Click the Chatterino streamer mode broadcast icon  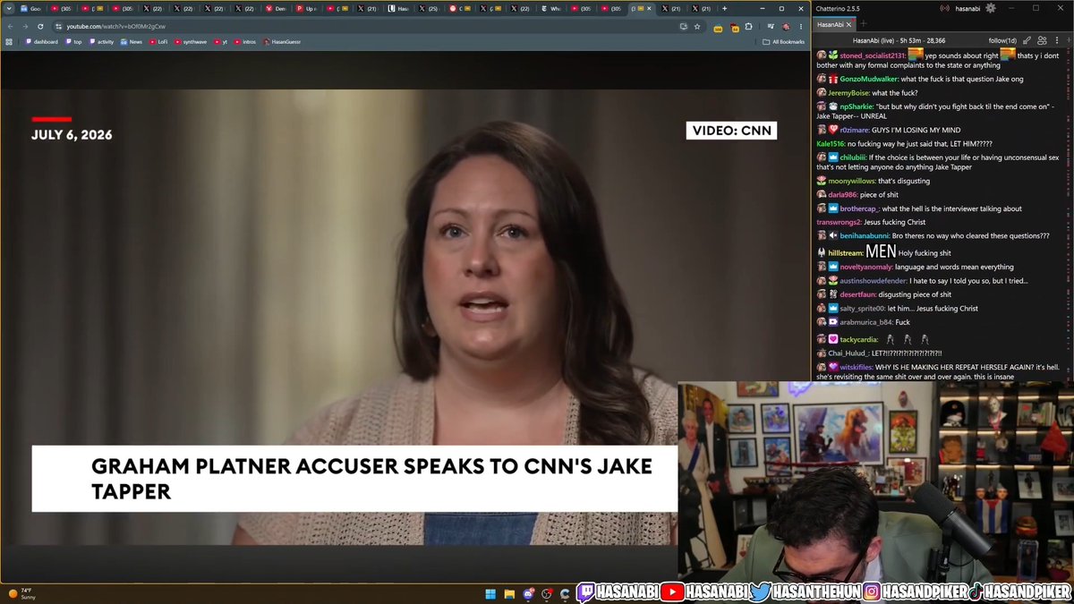944,8
